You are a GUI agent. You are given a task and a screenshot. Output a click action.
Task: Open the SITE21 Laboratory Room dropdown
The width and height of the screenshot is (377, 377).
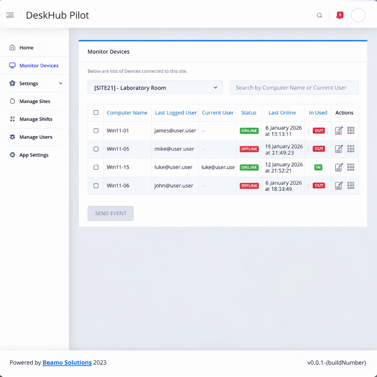point(155,88)
